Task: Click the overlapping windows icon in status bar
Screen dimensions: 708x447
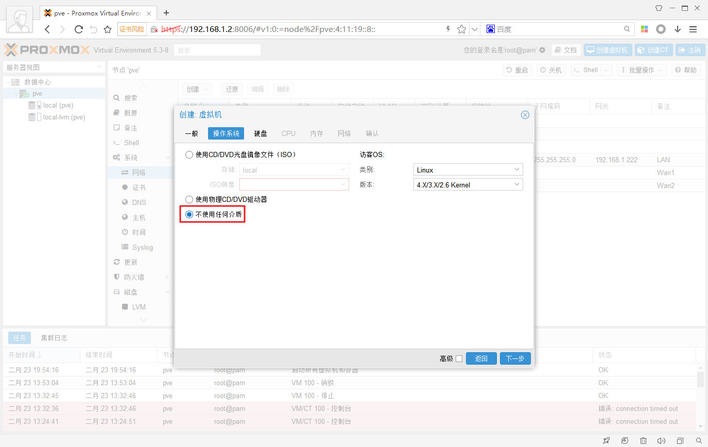Action: [680, 441]
